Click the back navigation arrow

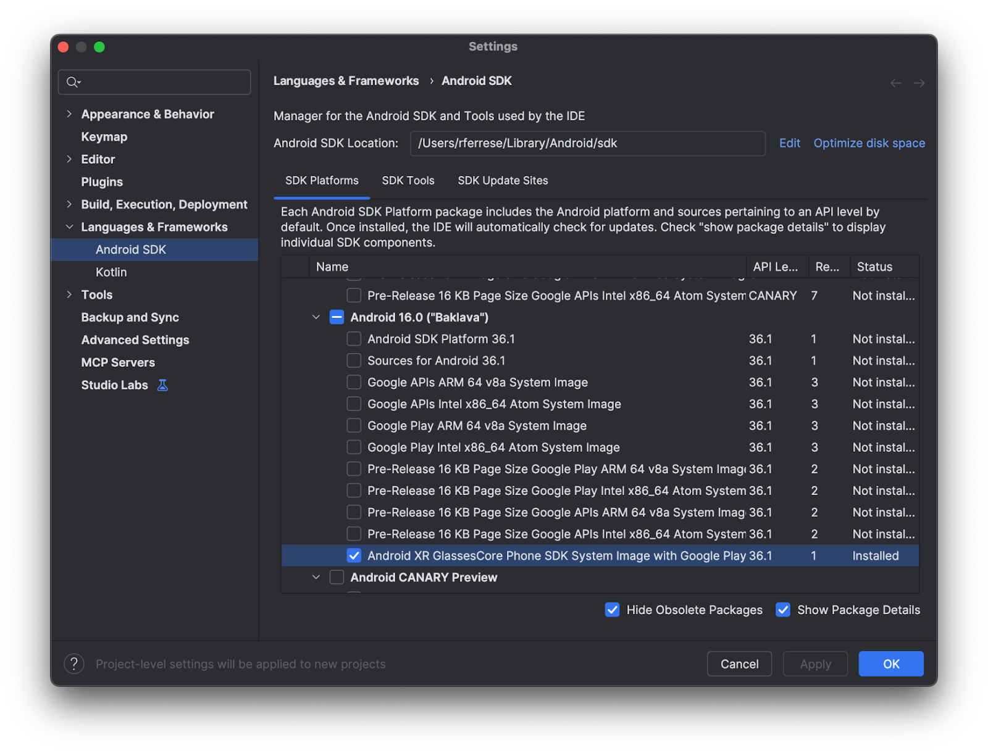895,83
